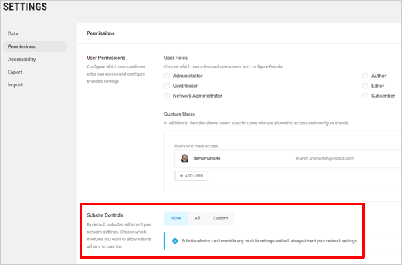The image size is (402, 265).
Task: Open the Export settings page
Action: click(15, 72)
